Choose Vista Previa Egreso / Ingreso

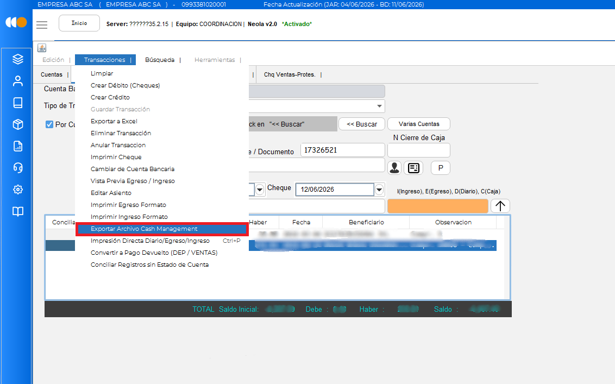(x=161, y=181)
